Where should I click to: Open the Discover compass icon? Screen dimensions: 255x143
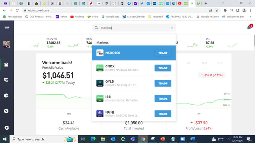(x=6, y=111)
